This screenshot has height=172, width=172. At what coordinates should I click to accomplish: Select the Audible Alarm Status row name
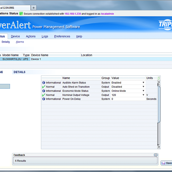click(x=74, y=83)
